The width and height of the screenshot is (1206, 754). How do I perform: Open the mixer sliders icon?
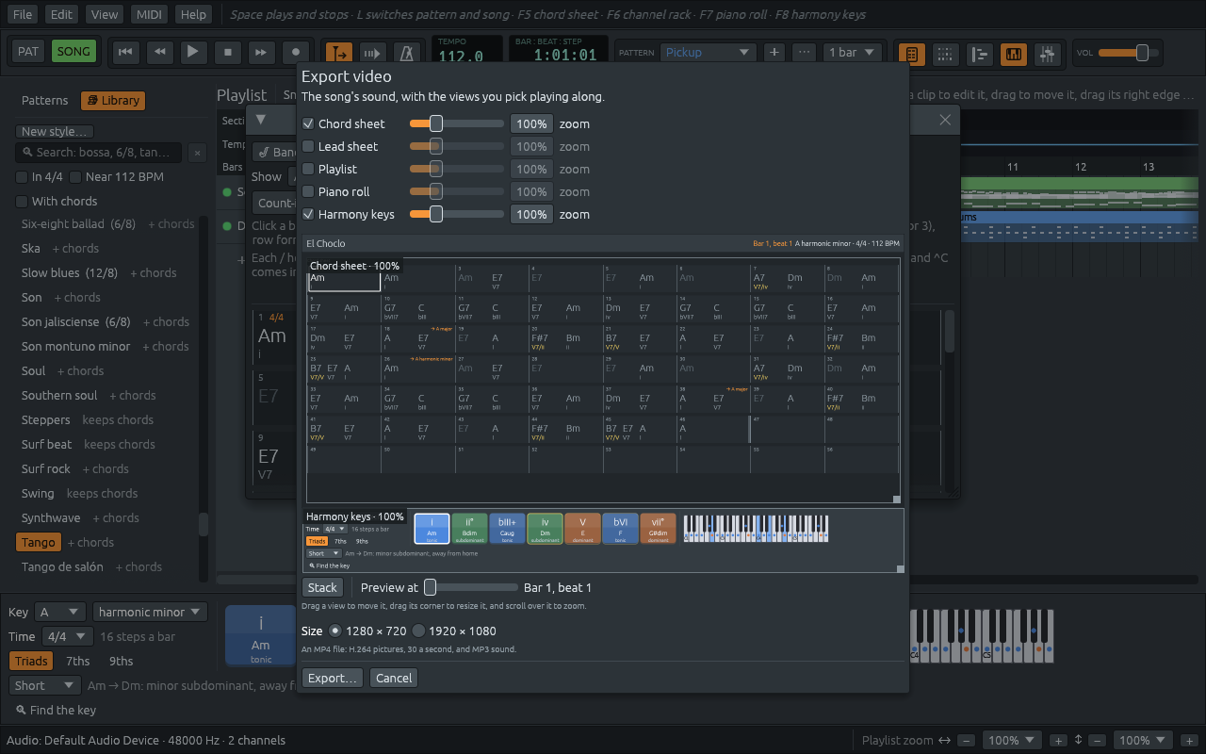(x=1048, y=54)
